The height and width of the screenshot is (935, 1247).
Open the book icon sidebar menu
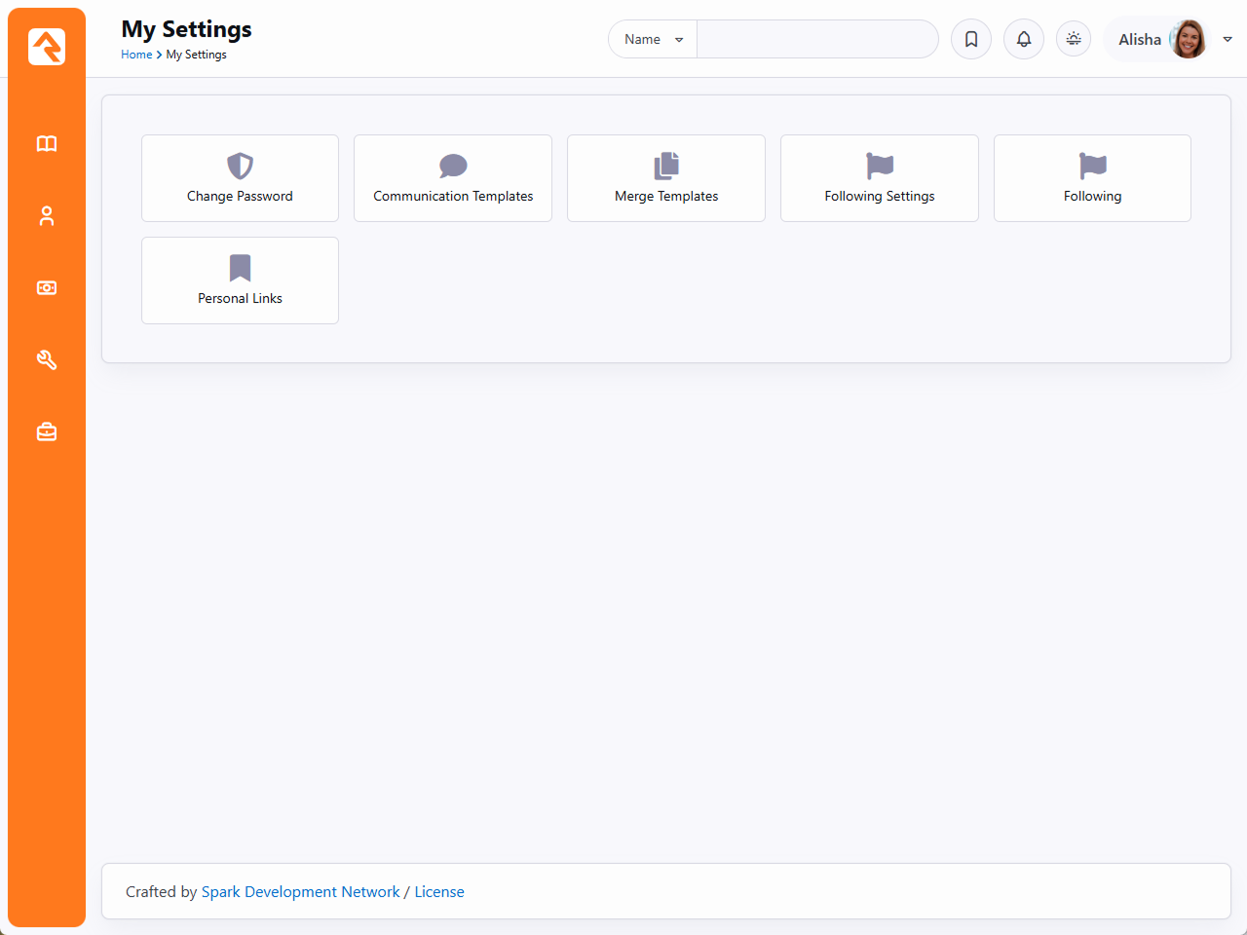(47, 144)
